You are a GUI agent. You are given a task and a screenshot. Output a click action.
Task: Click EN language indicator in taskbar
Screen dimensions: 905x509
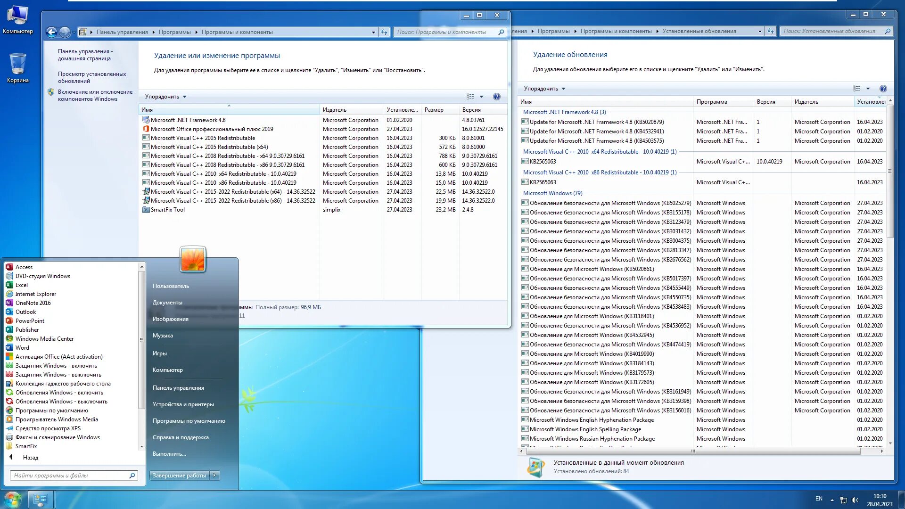pyautogui.click(x=819, y=499)
